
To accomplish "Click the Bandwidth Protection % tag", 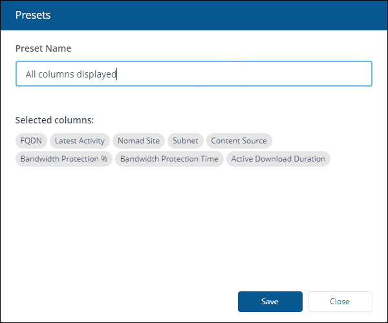I will click(x=63, y=159).
